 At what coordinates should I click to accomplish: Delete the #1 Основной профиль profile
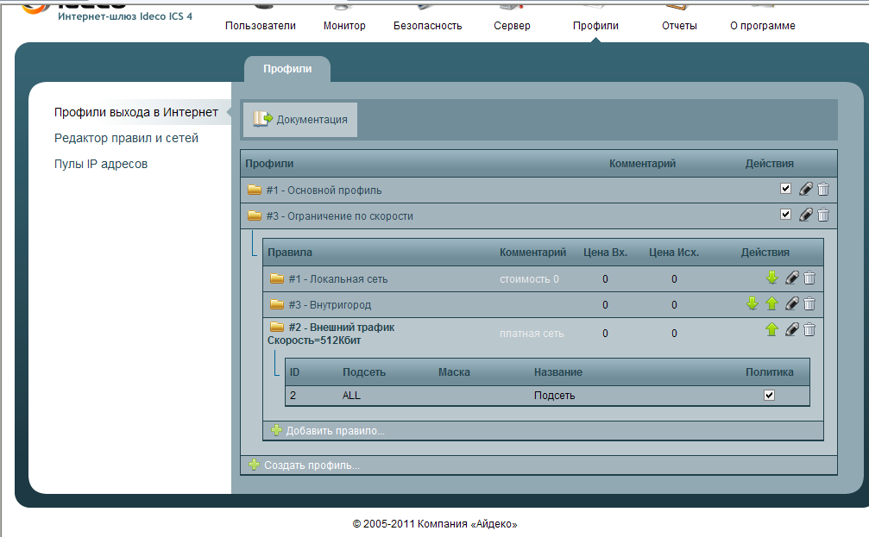coord(823,190)
